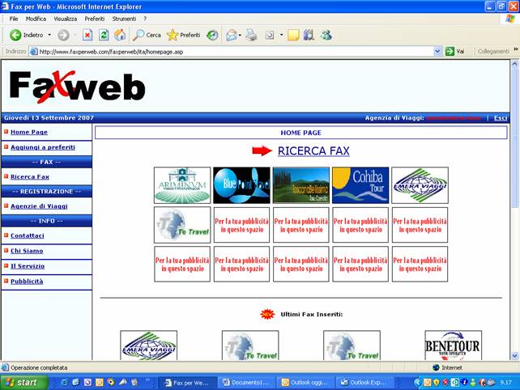Expand the address bar dropdown arrow
Screen dimensions: 520x390
pos(437,51)
